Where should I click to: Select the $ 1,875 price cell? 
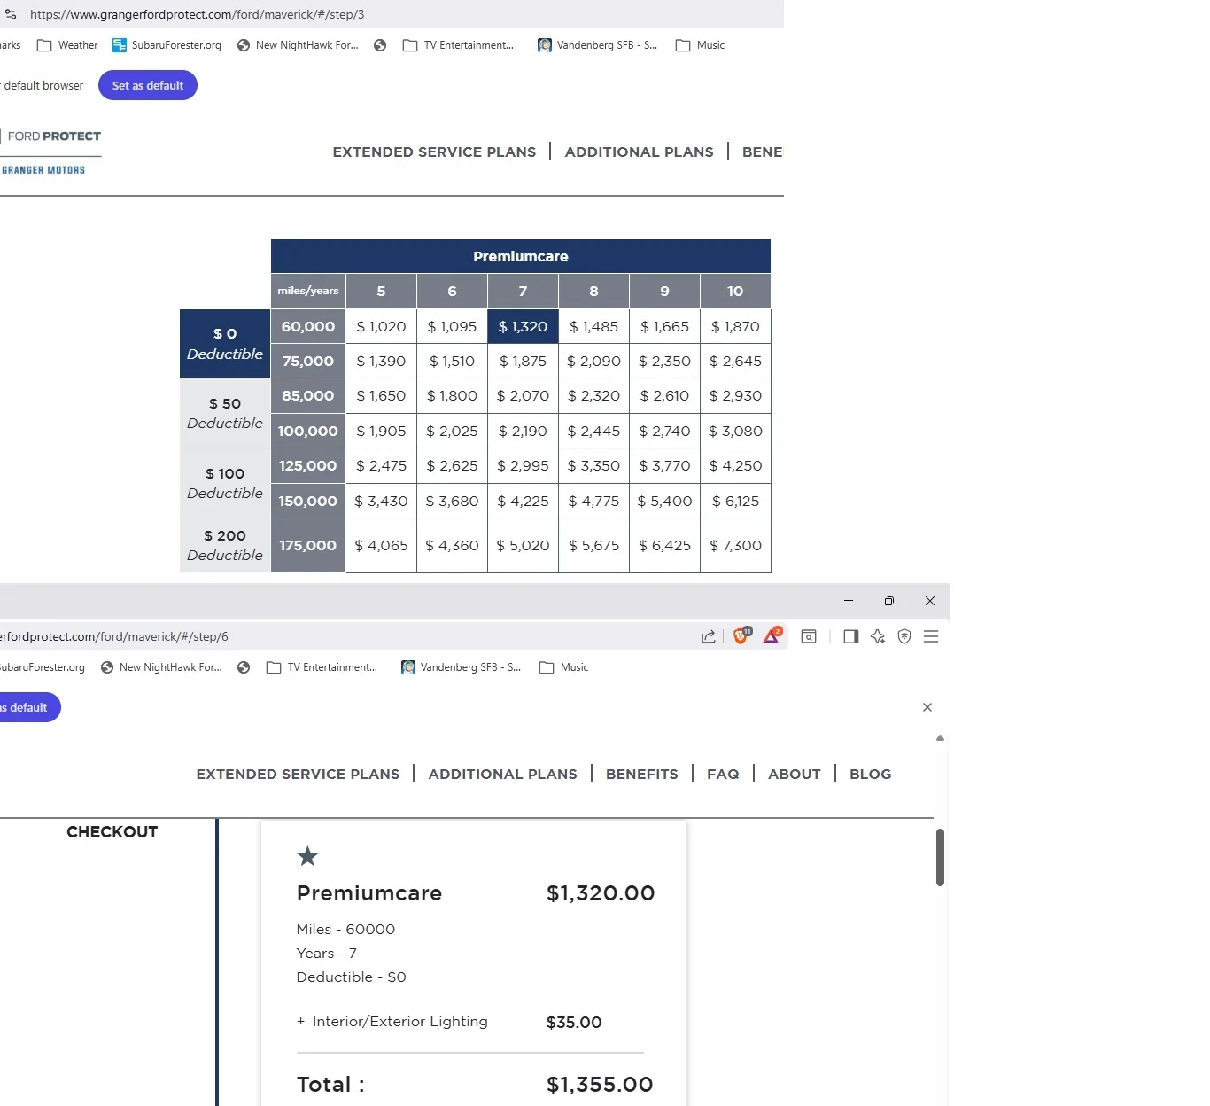(x=523, y=361)
